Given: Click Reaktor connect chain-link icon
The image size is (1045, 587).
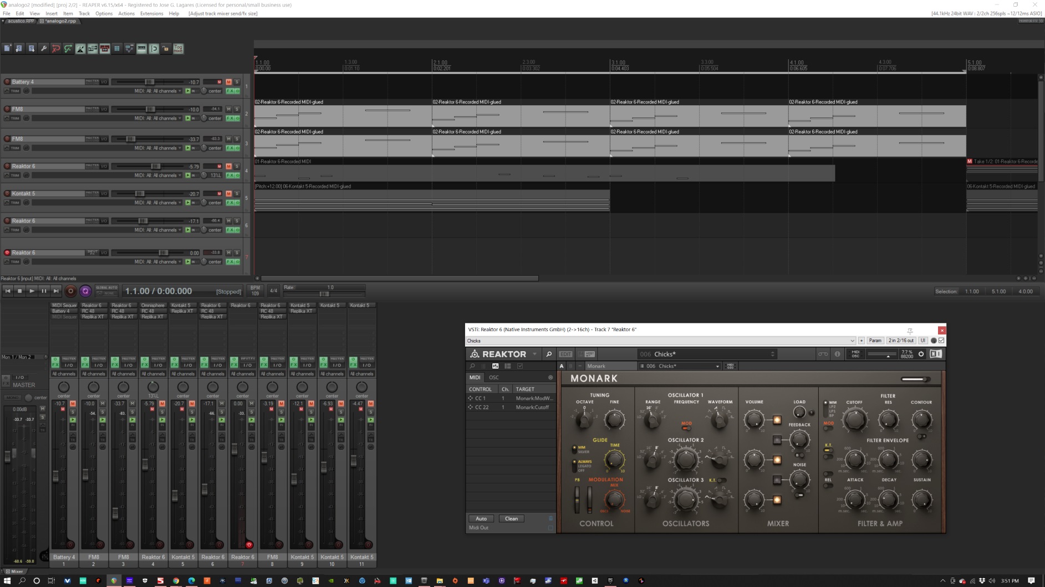Looking at the screenshot, I should click(823, 354).
